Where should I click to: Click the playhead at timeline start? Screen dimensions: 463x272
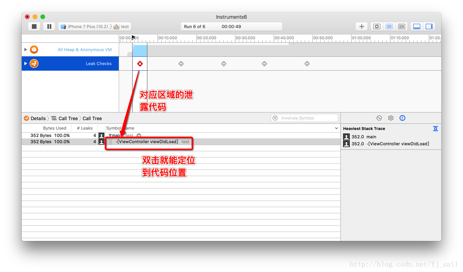point(133,38)
